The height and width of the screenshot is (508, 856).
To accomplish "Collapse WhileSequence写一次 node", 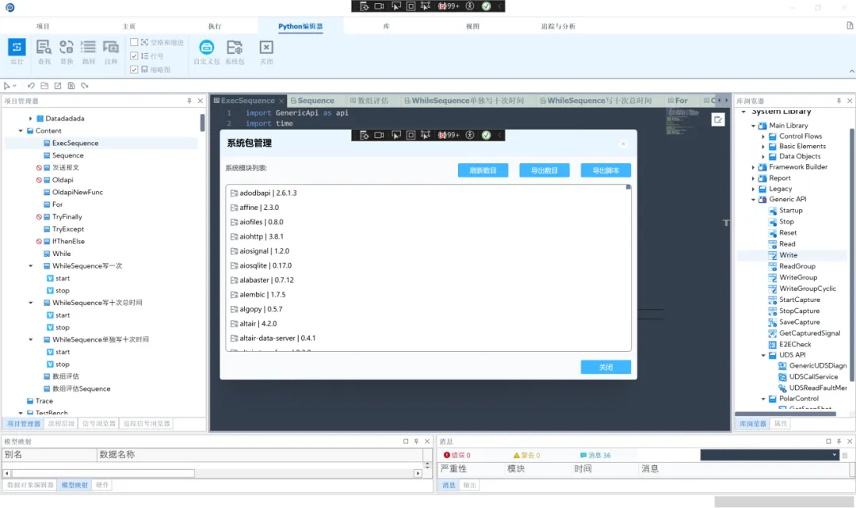I will (31, 266).
